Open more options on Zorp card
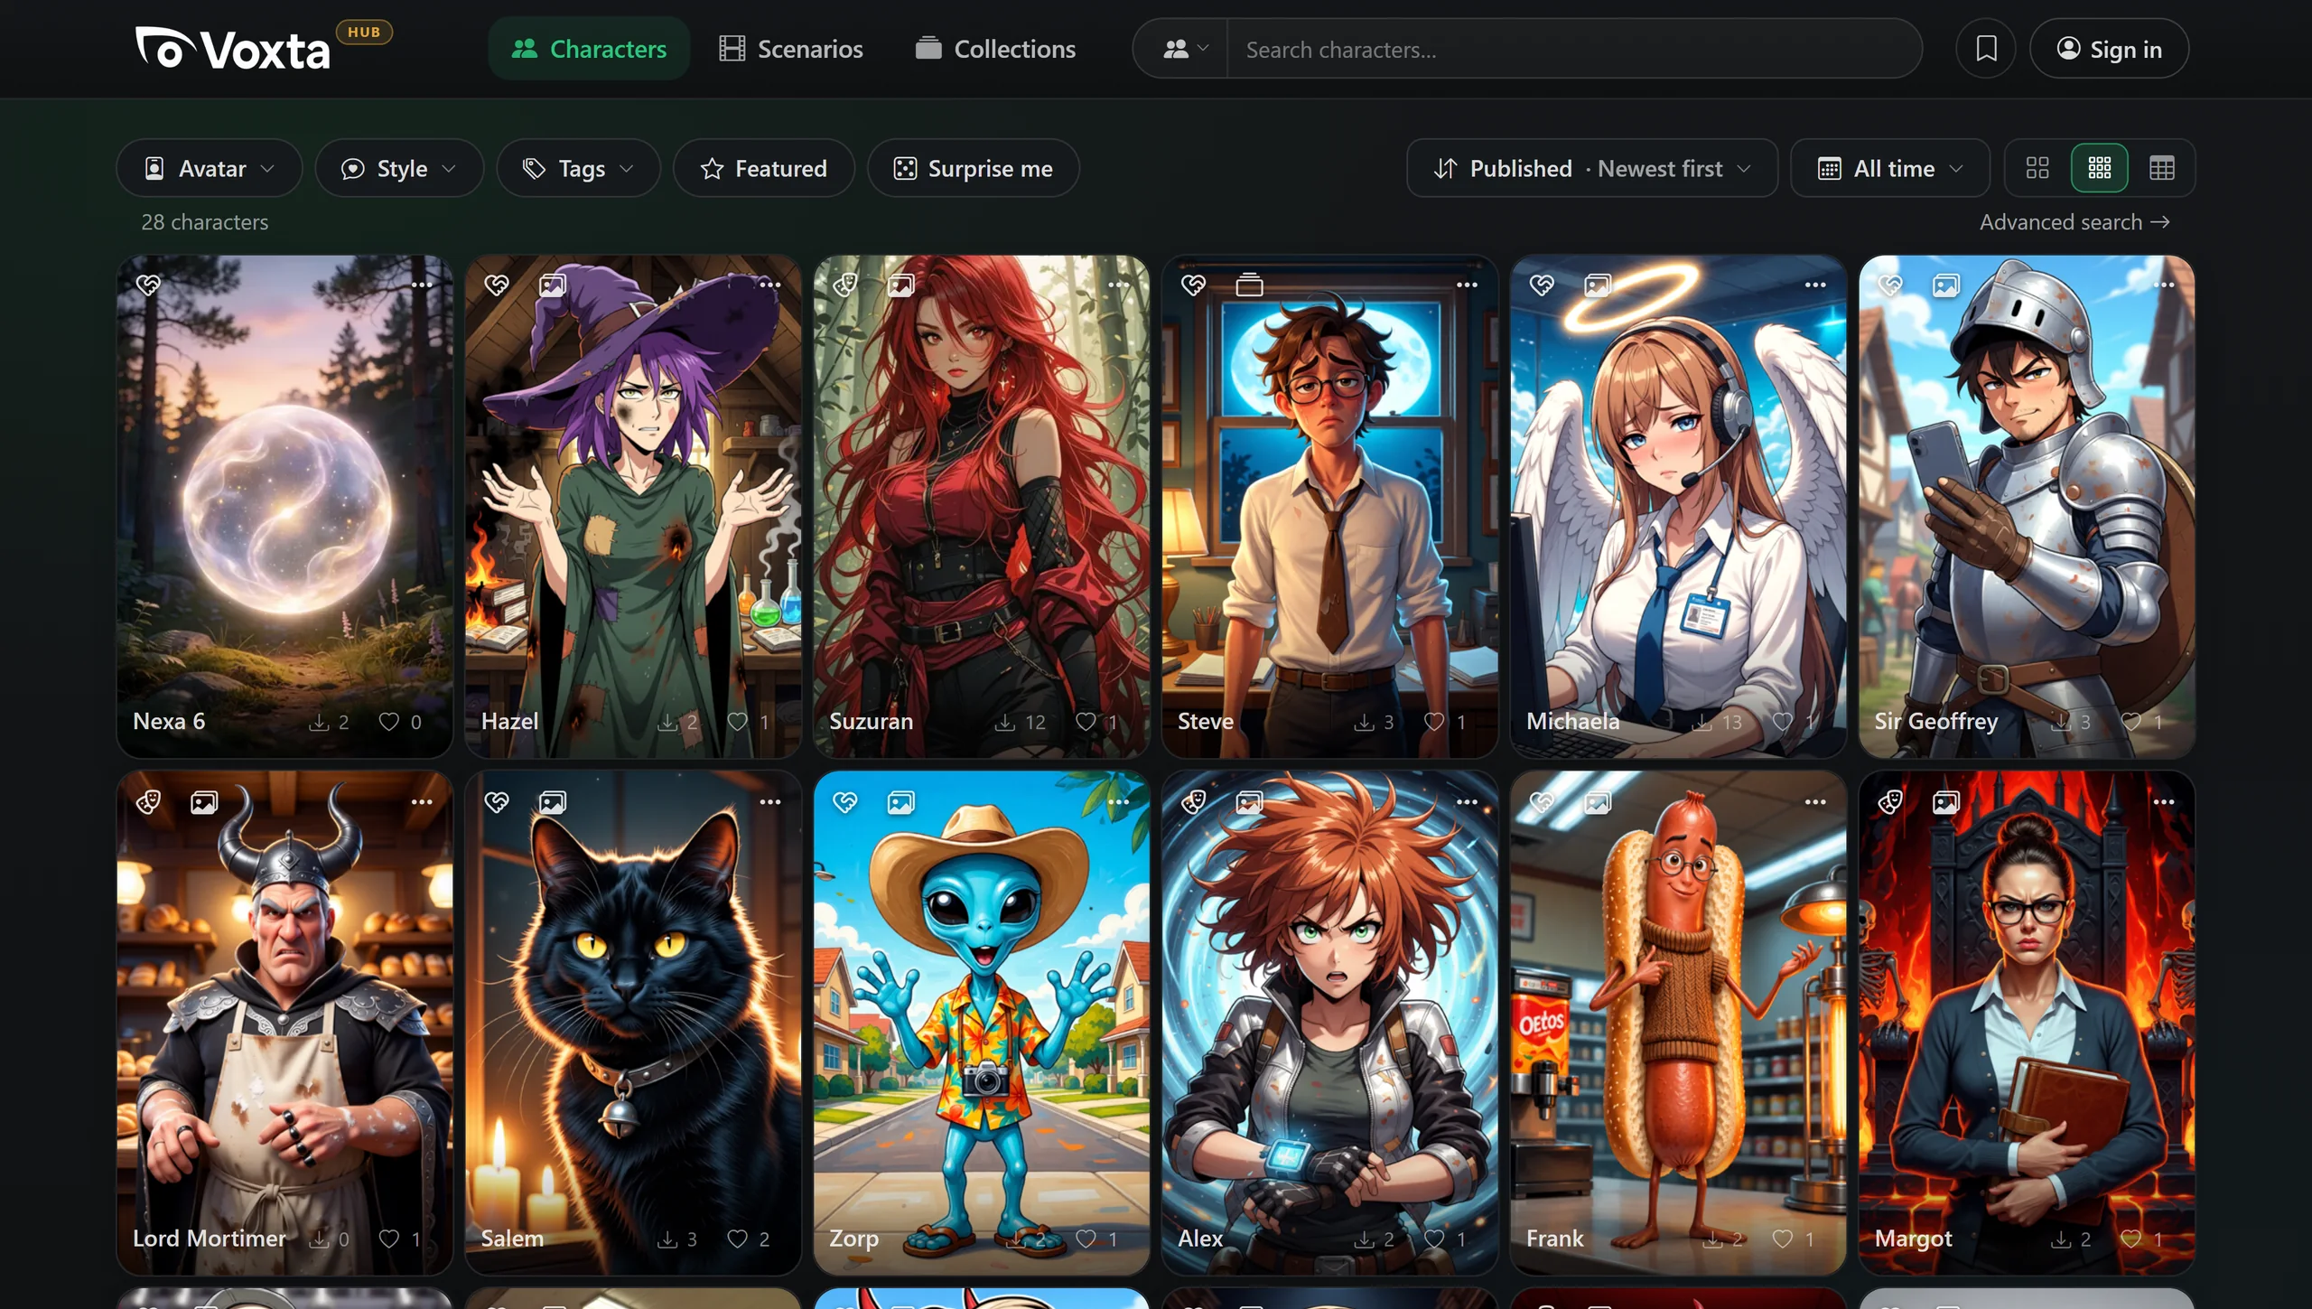 [x=1119, y=801]
